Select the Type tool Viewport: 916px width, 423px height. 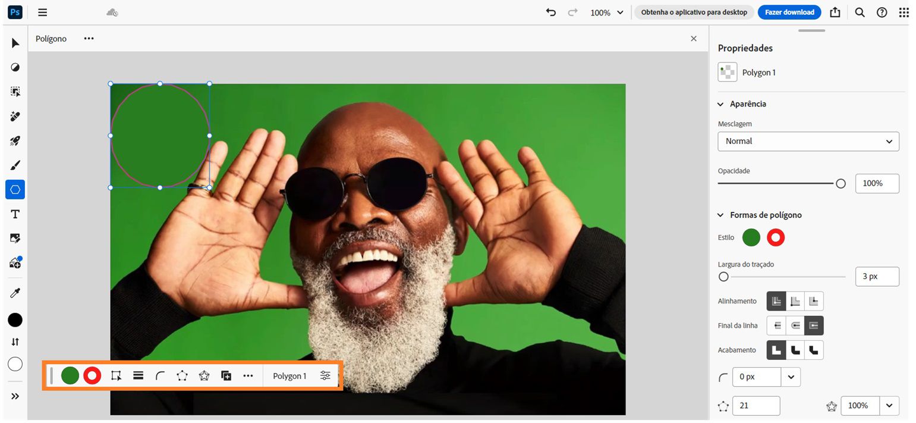(x=15, y=214)
